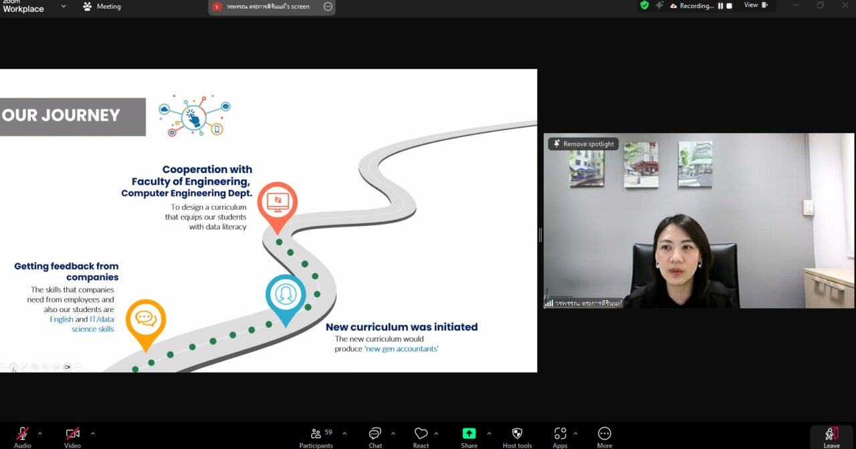This screenshot has width=856, height=449.
Task: Open the View layout menu
Action: point(756,5)
